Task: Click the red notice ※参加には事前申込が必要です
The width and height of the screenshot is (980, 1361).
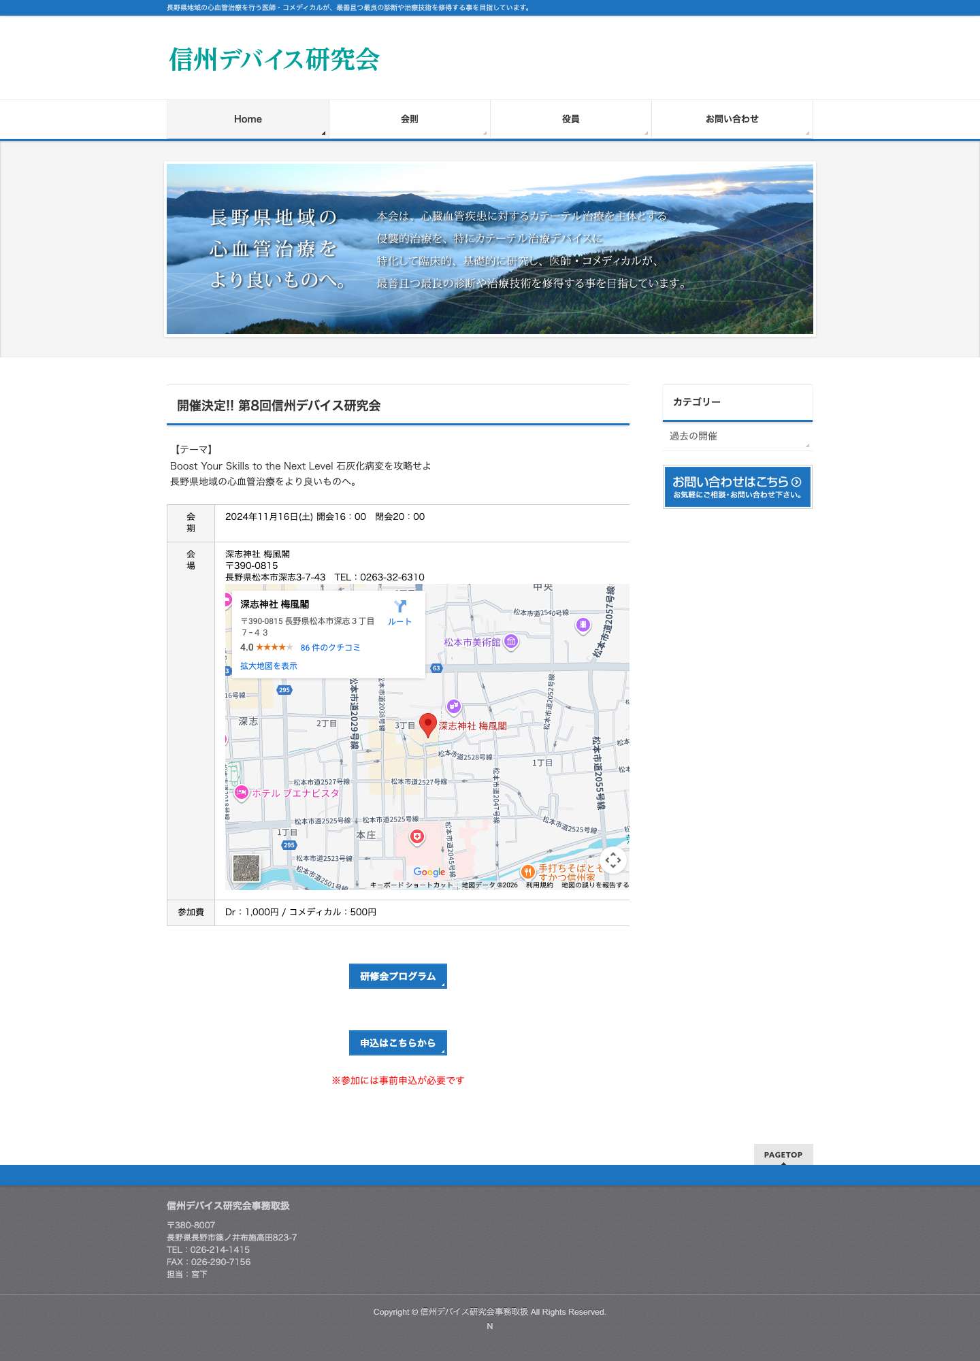Action: coord(398,1081)
